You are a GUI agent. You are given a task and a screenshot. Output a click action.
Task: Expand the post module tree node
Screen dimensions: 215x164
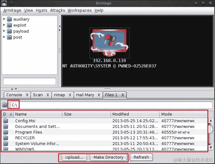(4, 37)
